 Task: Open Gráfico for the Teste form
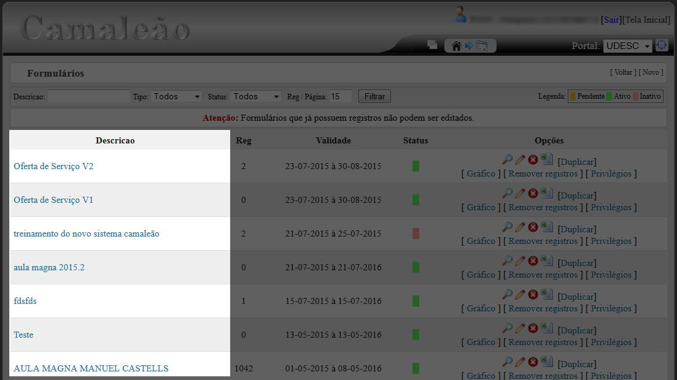[481, 342]
